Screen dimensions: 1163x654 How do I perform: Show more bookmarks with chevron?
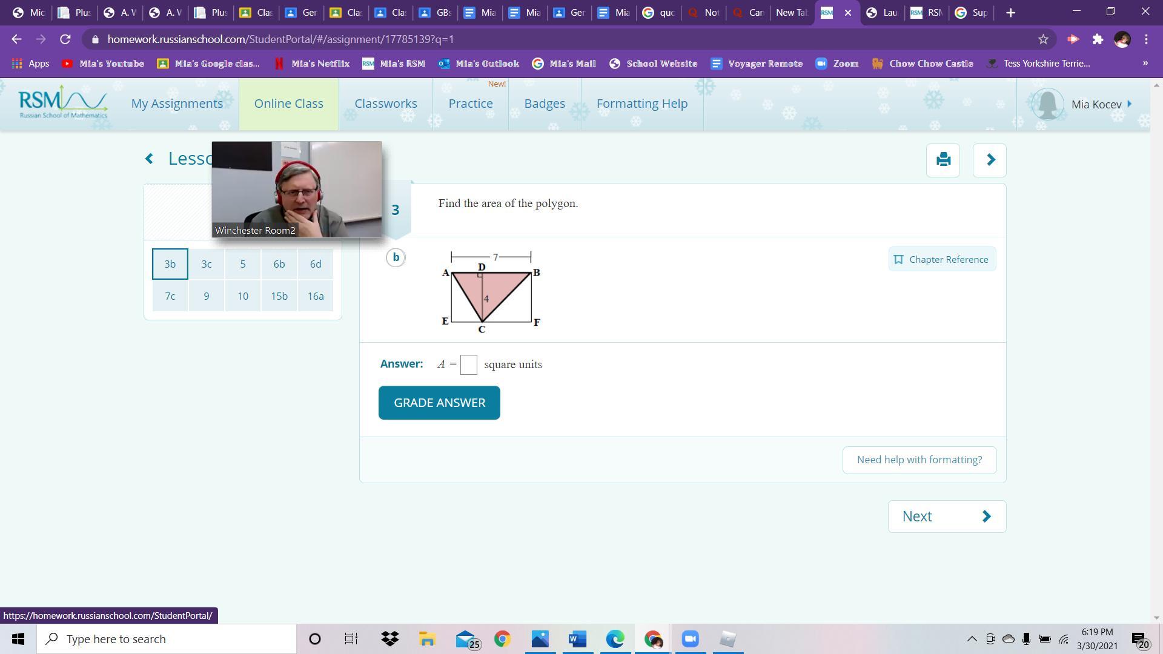pos(1145,63)
